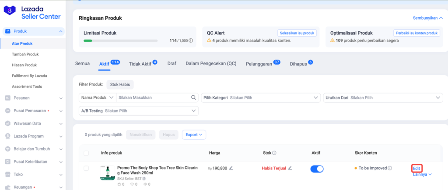This screenshot has width=448, height=190.
Task: Tick the checkbox for Tea Tree Face Wash row
Action: coord(86,168)
